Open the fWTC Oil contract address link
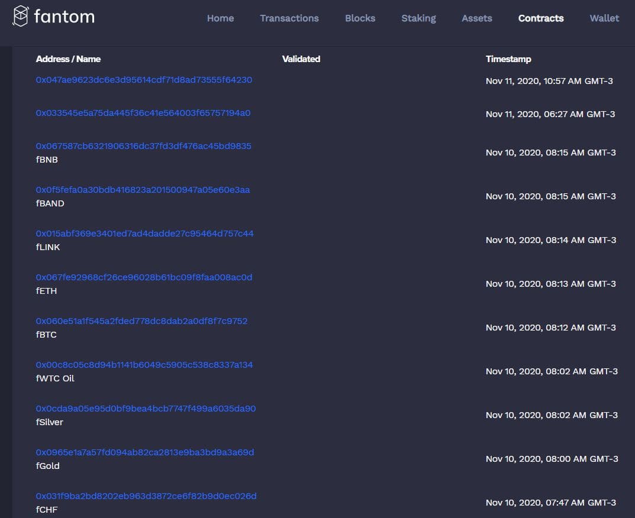The width and height of the screenshot is (635, 518). click(x=144, y=365)
